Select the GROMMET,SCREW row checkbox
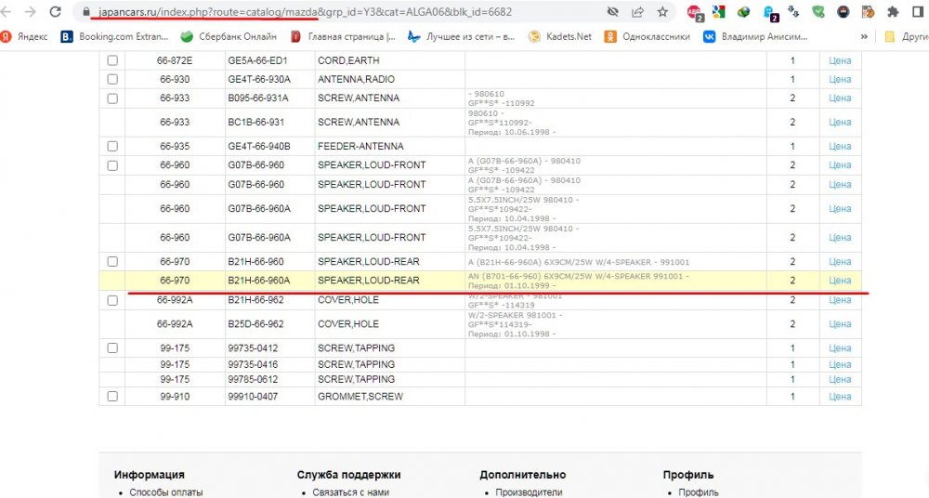This screenshot has width=929, height=498. click(112, 397)
